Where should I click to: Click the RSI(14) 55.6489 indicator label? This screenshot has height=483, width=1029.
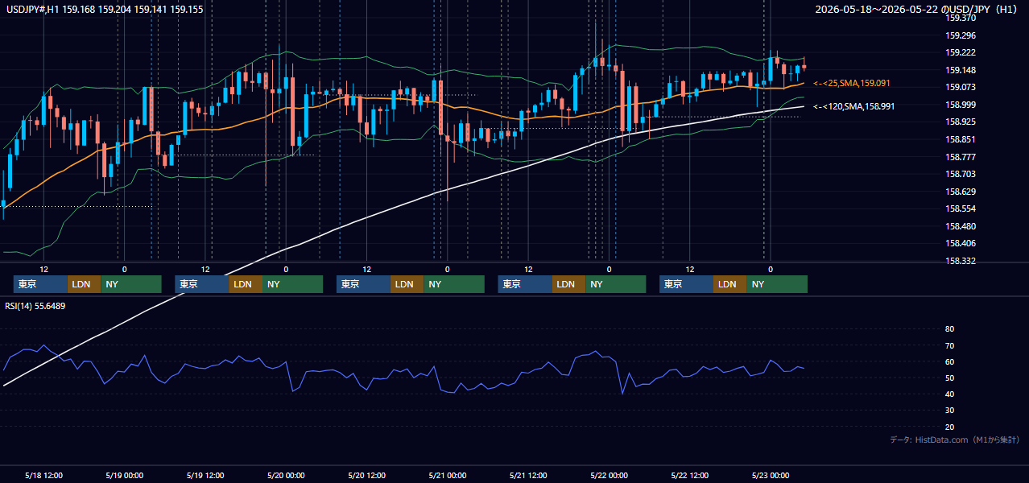point(35,305)
